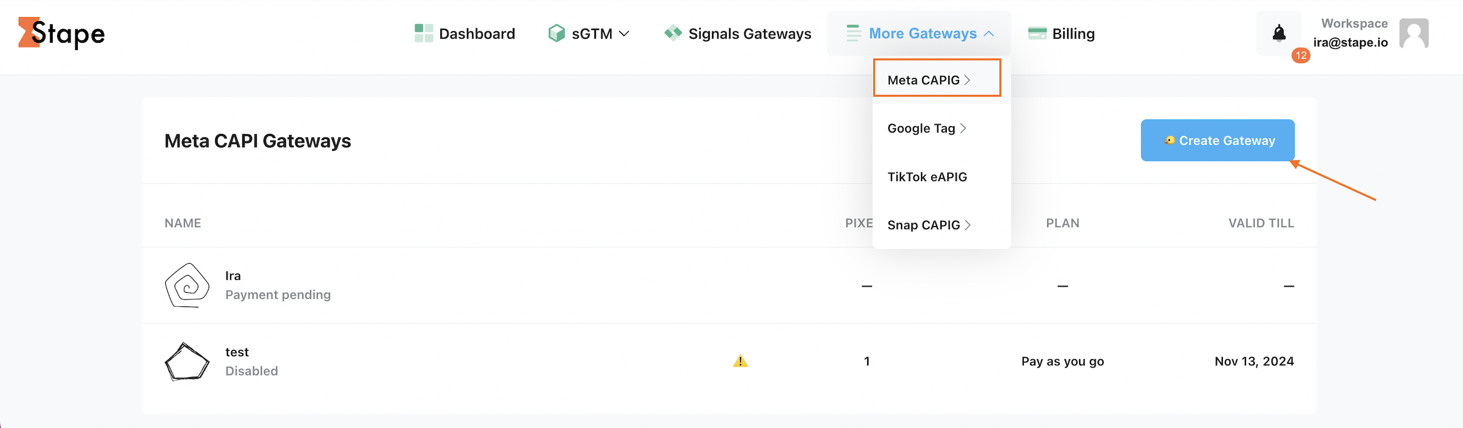Click the yellow warning triangle icon

point(740,361)
